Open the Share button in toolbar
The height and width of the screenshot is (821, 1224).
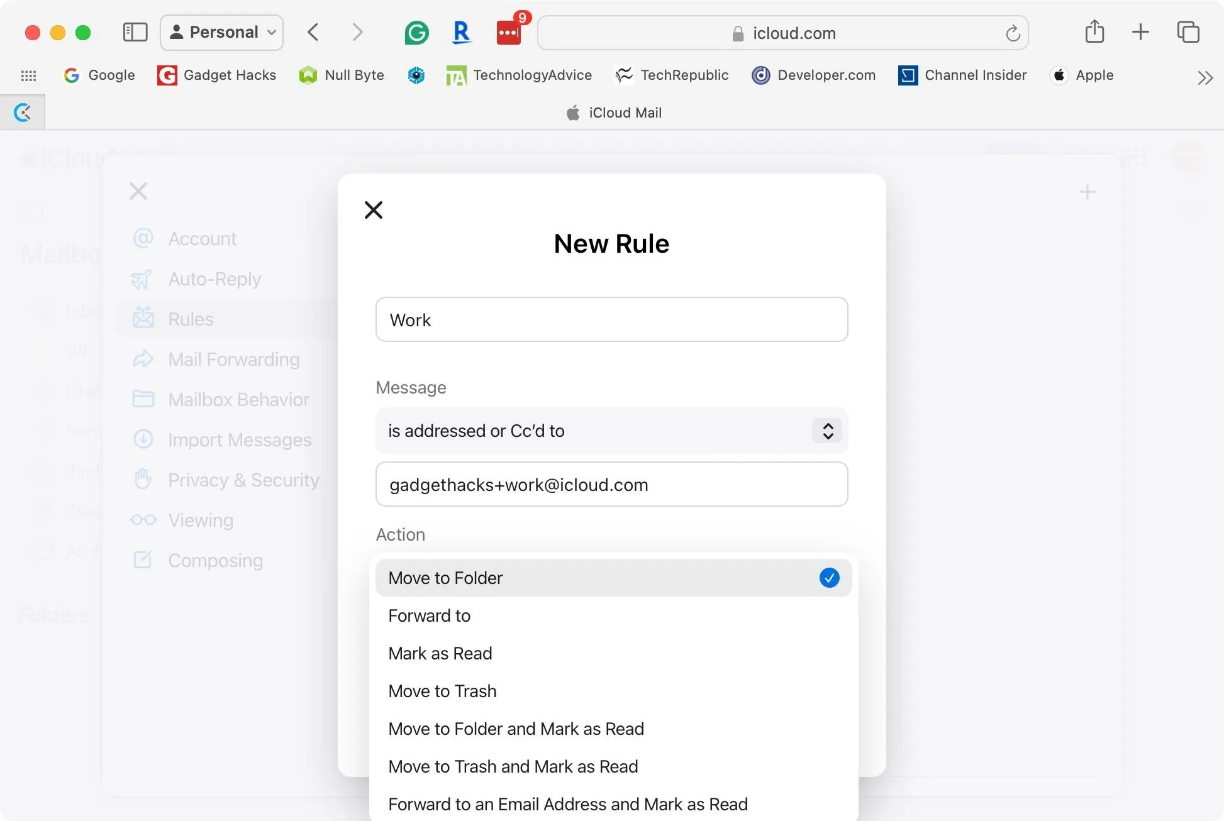click(x=1094, y=31)
